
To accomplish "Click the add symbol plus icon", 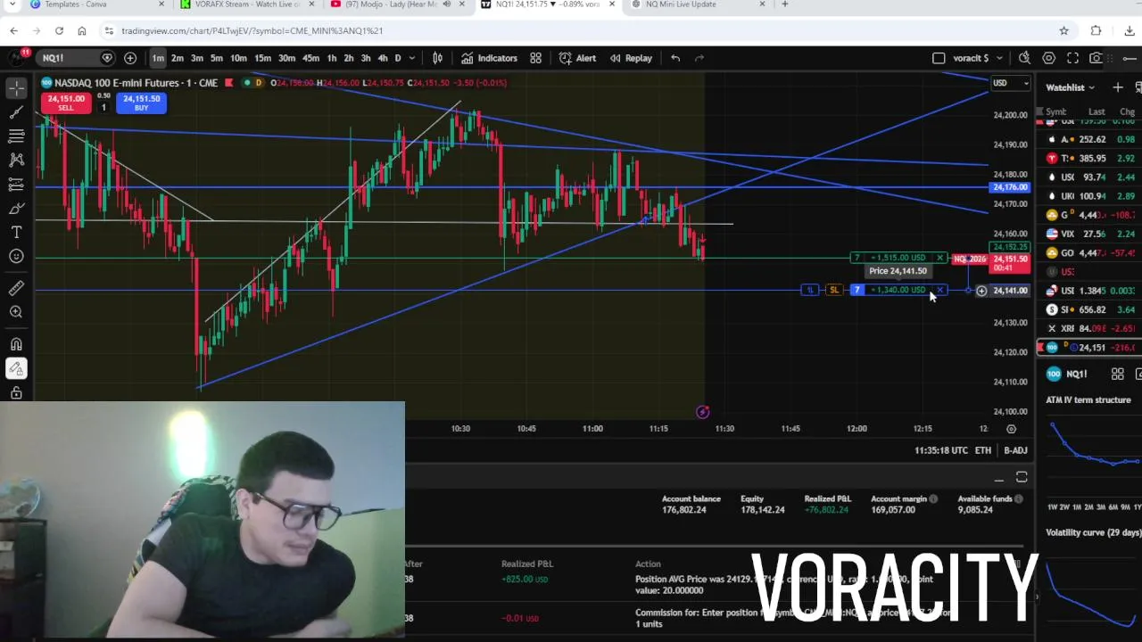I will [130, 58].
